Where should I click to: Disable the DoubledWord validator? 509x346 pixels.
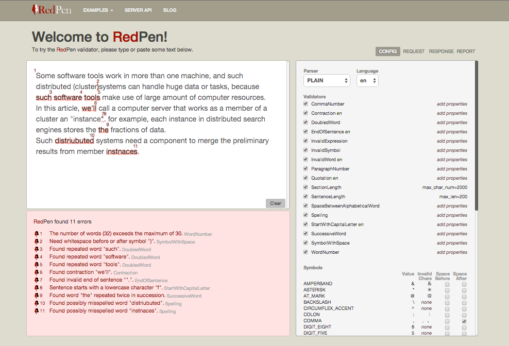[306, 123]
